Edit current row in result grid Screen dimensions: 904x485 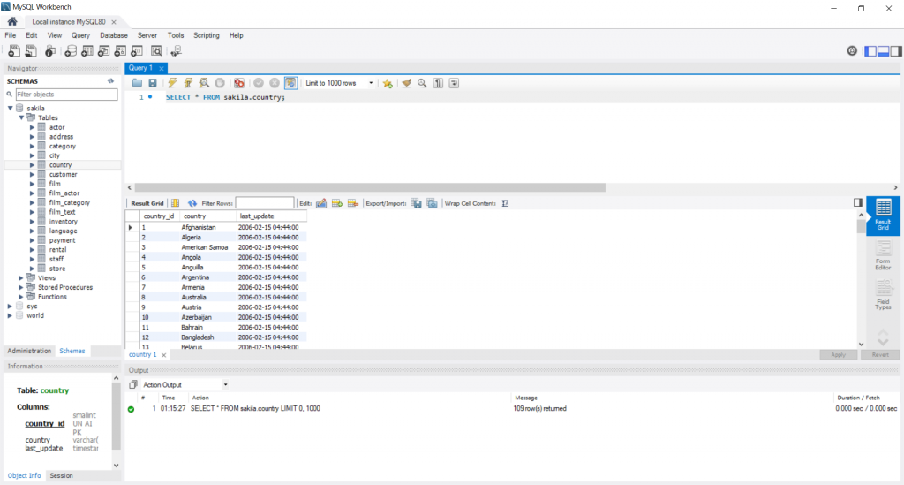coord(321,203)
